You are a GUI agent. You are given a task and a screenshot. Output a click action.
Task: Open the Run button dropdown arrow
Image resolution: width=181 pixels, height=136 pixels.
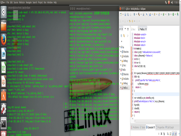[x=175, y=15]
